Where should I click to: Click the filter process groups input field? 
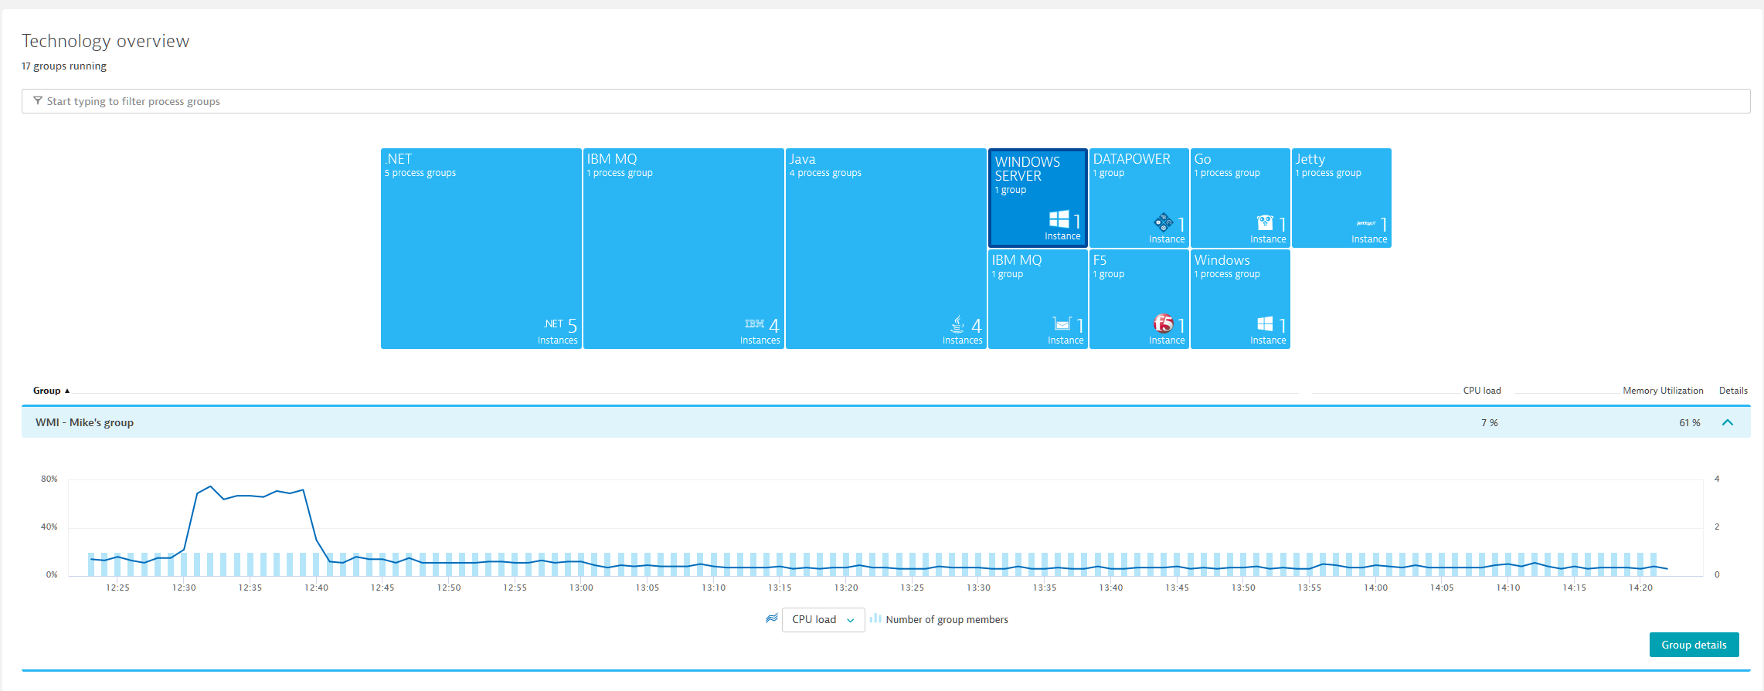click(x=885, y=101)
